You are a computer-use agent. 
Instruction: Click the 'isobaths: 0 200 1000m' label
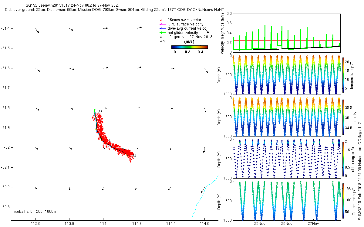[x=35, y=211]
